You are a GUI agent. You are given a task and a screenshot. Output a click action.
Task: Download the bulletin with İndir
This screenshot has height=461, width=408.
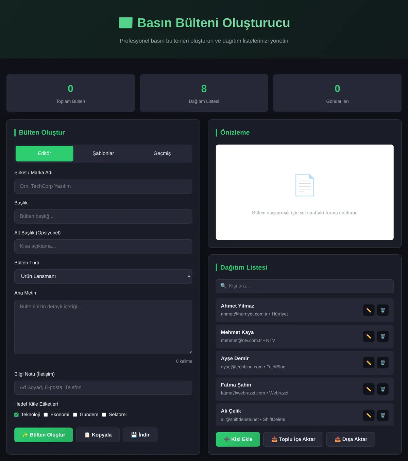pos(140,435)
